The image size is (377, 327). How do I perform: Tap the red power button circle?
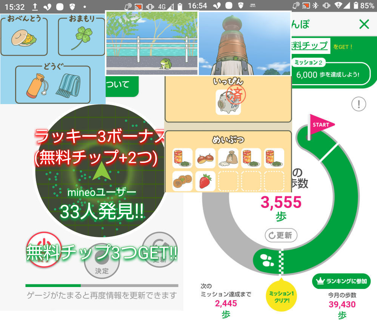click(44, 250)
